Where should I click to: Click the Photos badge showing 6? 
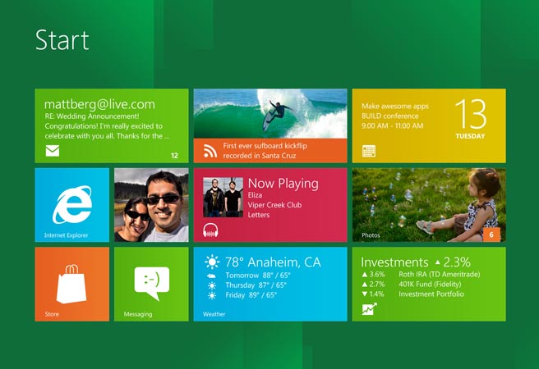point(491,235)
